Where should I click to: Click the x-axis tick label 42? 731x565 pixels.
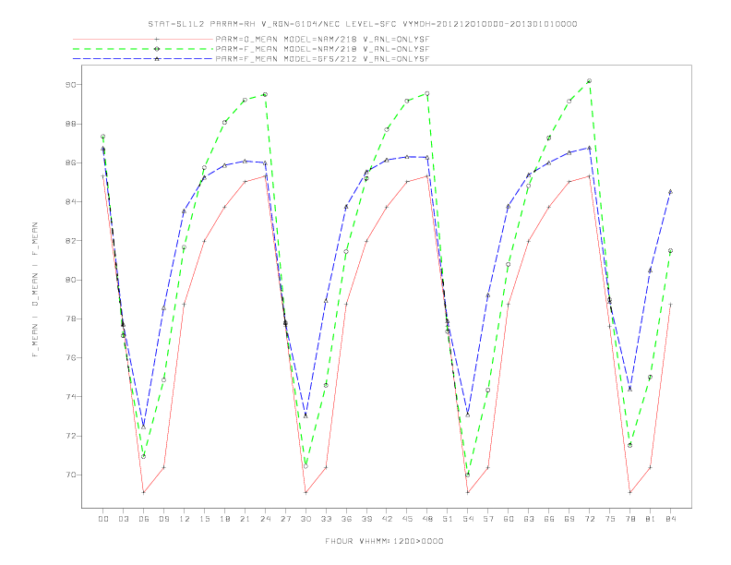(x=387, y=519)
